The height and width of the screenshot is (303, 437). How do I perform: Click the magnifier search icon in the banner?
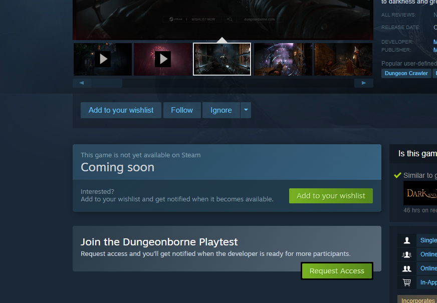pyautogui.click(x=230, y=19)
